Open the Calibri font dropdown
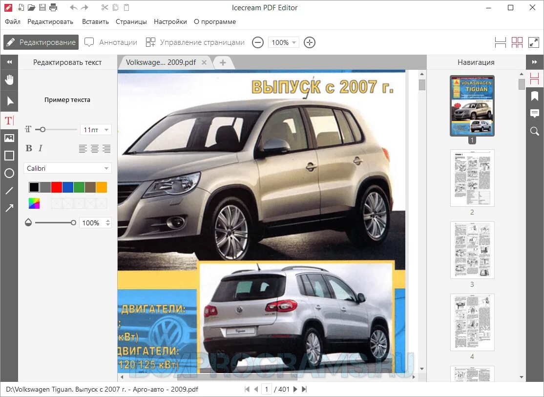 coord(68,168)
